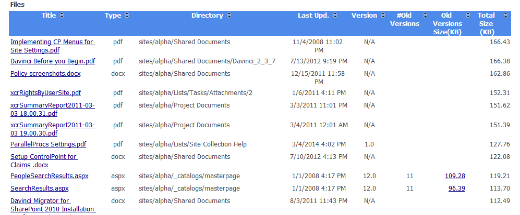Open SearchResults.aspx file link

tap(39, 189)
